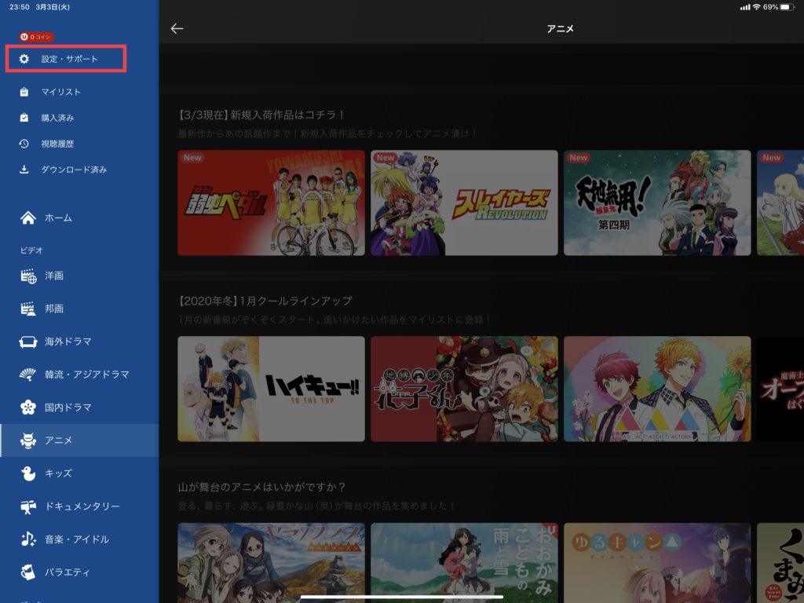
Task: Click the アニメ robot icon
Action: [28, 440]
